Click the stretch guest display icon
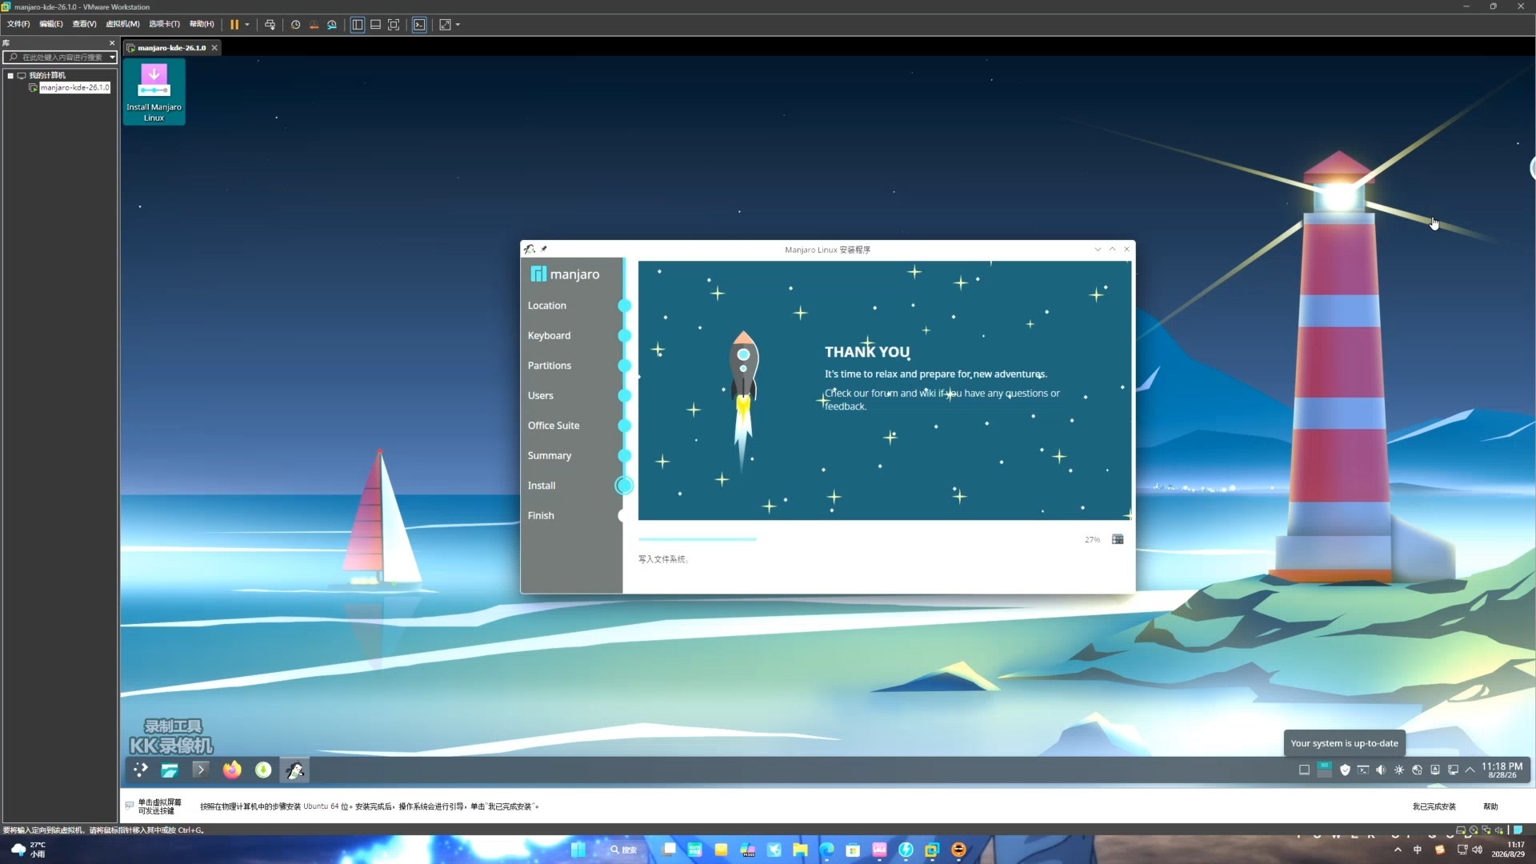 [x=446, y=25]
